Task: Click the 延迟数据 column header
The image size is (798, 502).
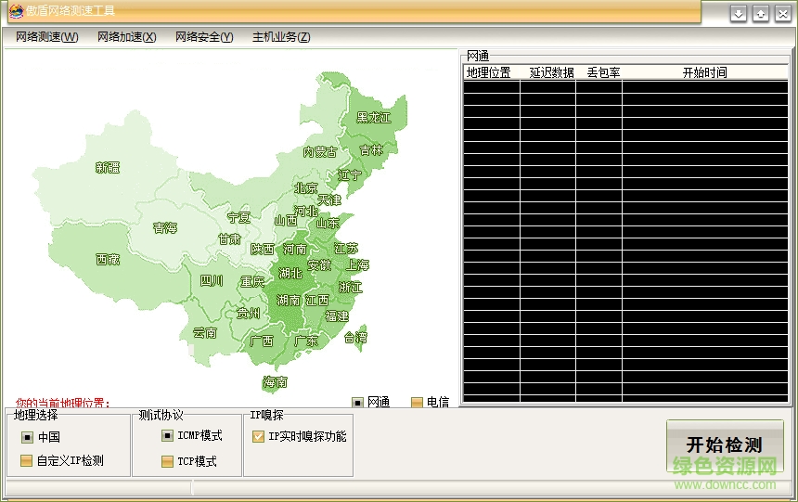Action: coord(551,72)
